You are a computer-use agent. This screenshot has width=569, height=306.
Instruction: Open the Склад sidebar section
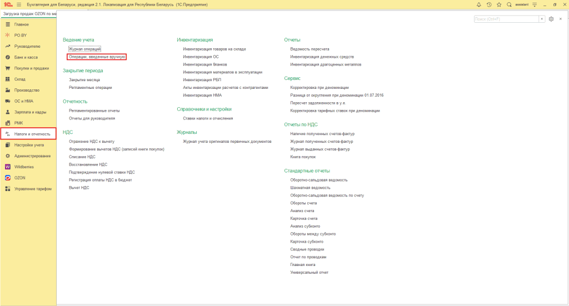coord(19,79)
